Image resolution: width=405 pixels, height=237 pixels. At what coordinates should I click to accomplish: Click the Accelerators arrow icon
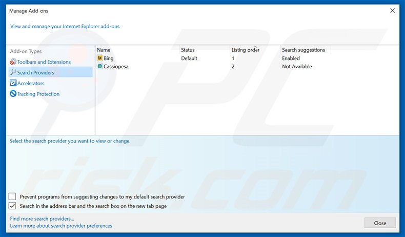click(13, 83)
